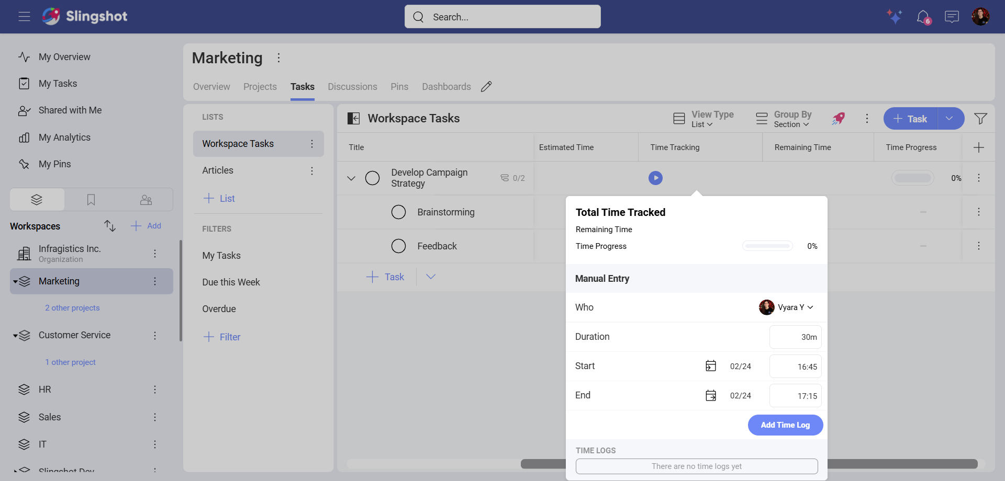Start time tracking play button

[655, 178]
